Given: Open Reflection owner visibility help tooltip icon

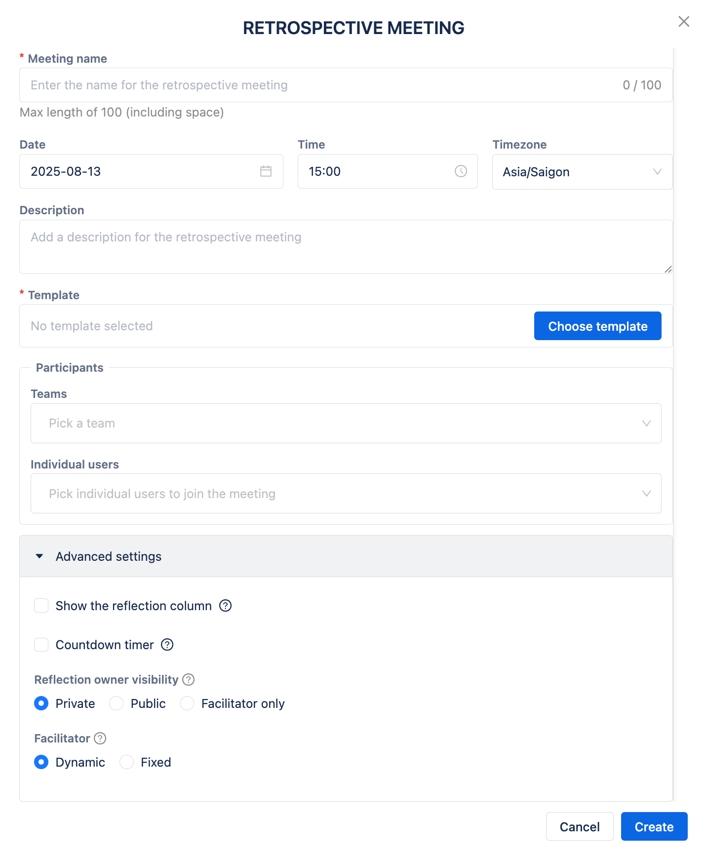Looking at the screenshot, I should [x=188, y=680].
